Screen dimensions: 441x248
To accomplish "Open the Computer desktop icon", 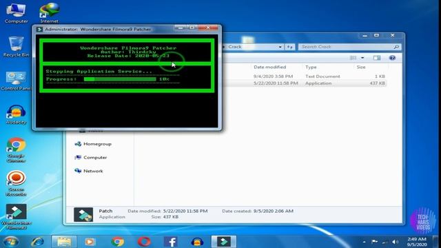I will 16,13.
